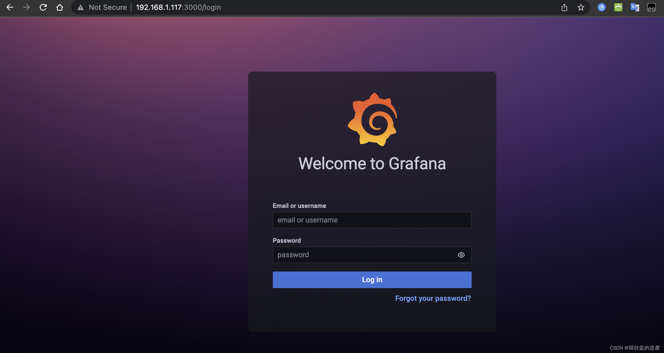Image resolution: width=664 pixels, height=353 pixels.
Task: Open the share page icon
Action: 564,7
